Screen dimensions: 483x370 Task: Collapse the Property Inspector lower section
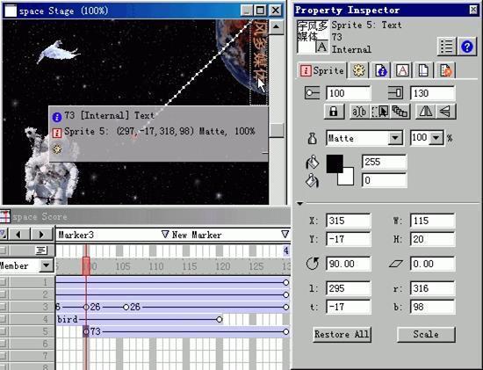pos(300,204)
